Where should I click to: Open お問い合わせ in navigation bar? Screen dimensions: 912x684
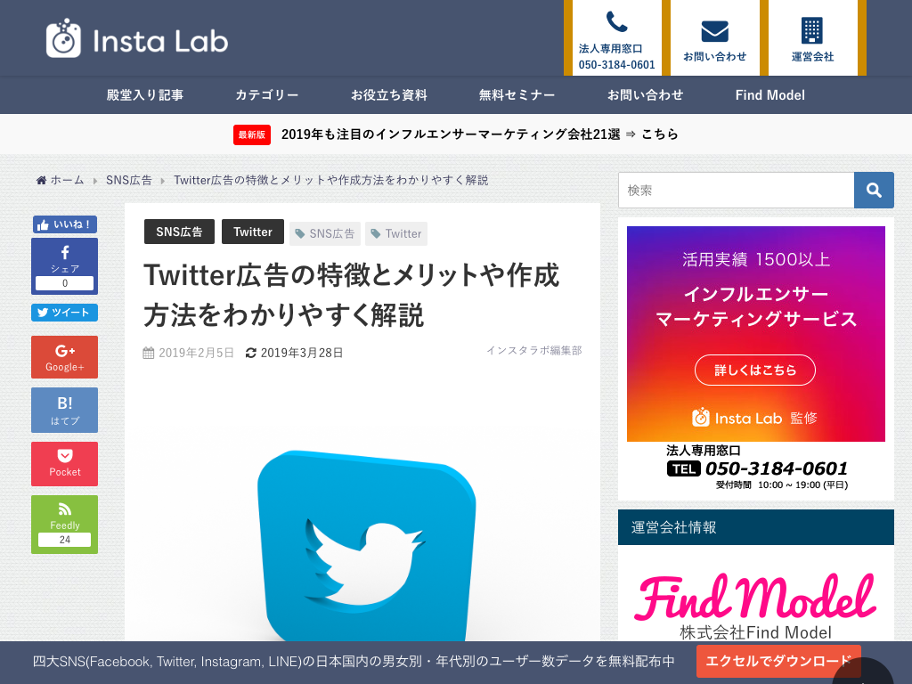pyautogui.click(x=645, y=94)
